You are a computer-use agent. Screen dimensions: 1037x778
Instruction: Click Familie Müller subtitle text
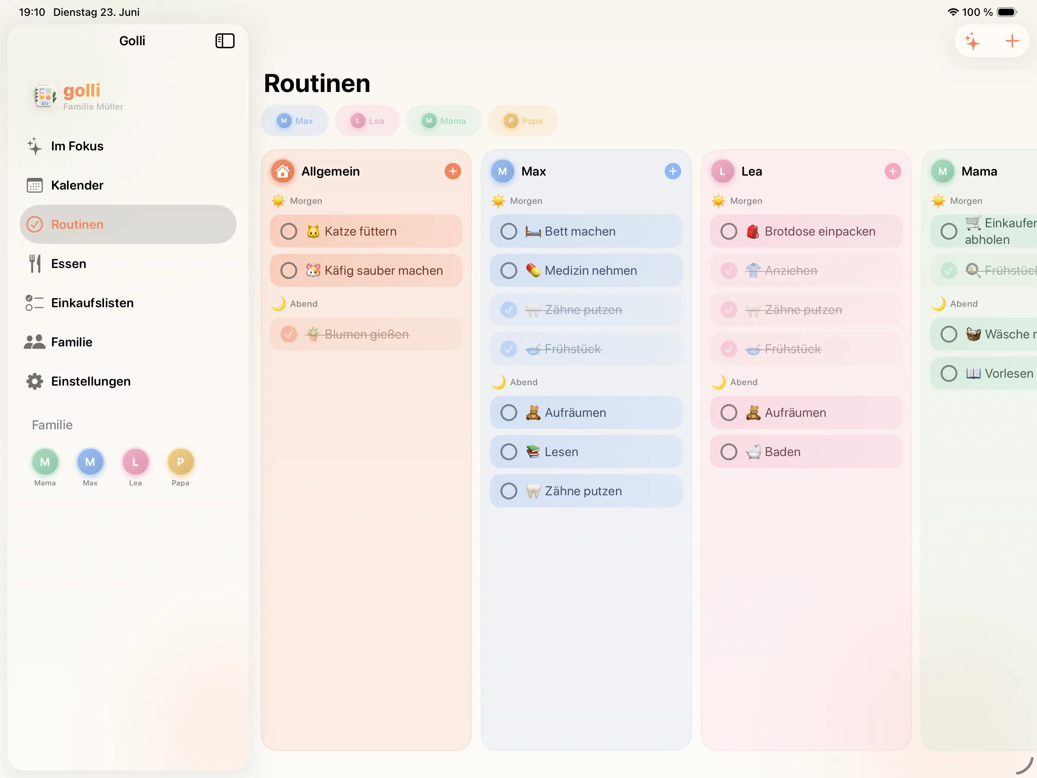click(x=93, y=107)
